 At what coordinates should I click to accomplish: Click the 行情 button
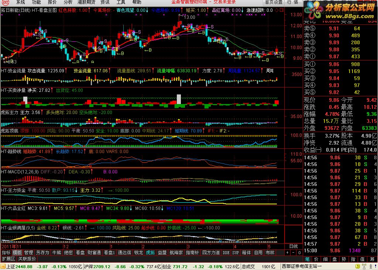(293, 2)
